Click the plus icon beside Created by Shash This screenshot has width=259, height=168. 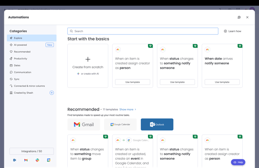[52, 93]
